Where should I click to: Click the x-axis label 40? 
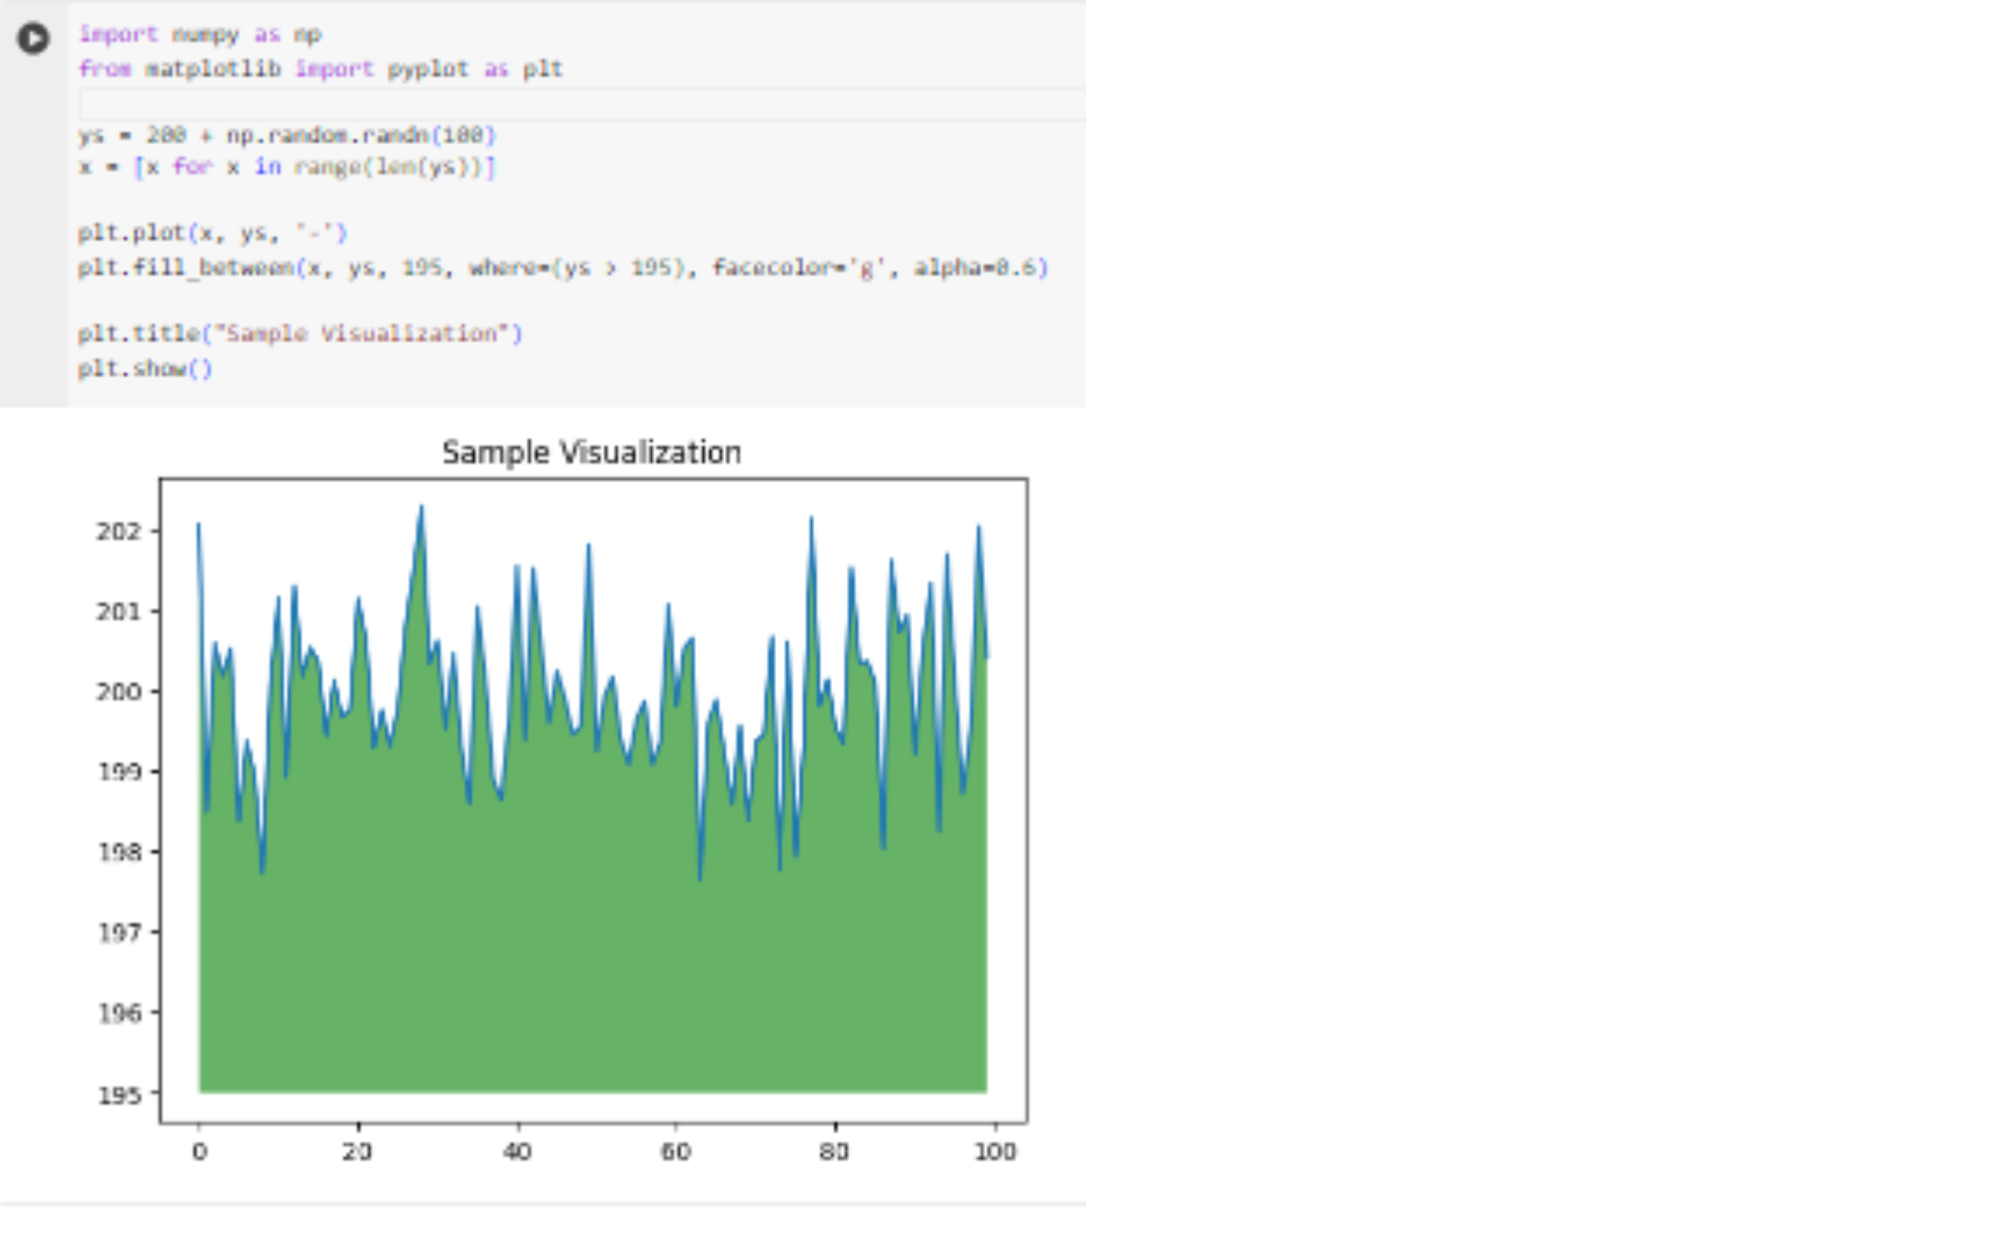[x=517, y=1152]
